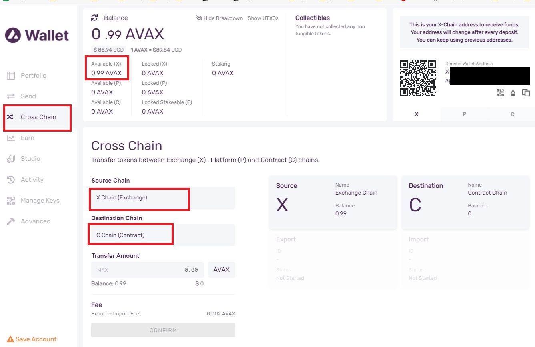This screenshot has height=347, width=535.
Task: Click the Send arrows icon in sidebar
Action: click(x=11, y=96)
